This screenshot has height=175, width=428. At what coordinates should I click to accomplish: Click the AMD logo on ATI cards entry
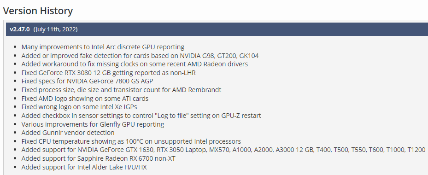85,98
